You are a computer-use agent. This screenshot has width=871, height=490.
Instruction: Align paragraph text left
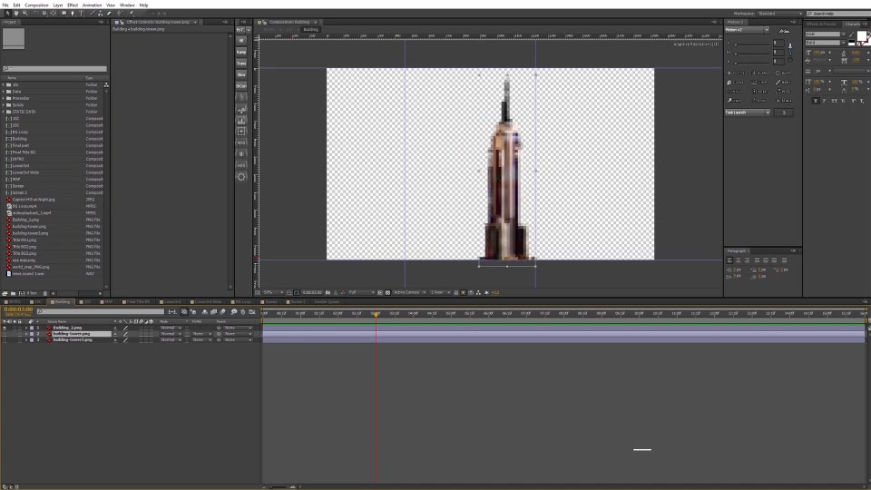[x=729, y=260]
